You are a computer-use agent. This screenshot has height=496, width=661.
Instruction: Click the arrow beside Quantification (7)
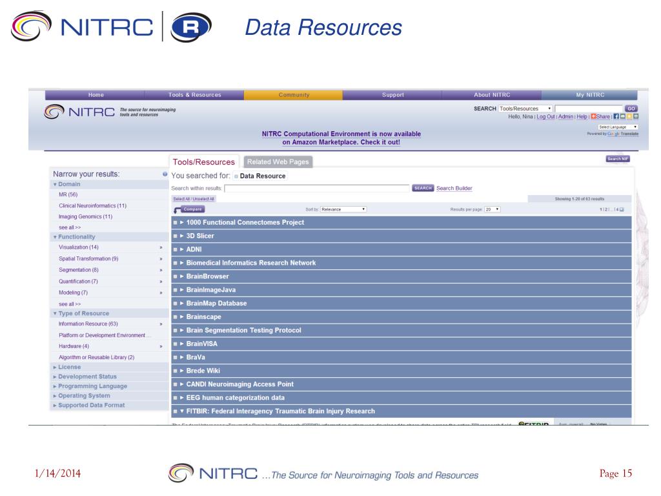click(161, 282)
